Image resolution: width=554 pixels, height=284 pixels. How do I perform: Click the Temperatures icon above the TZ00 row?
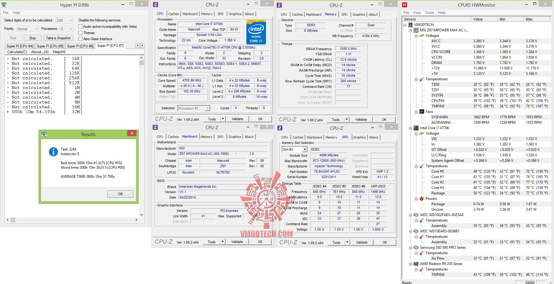(x=422, y=79)
